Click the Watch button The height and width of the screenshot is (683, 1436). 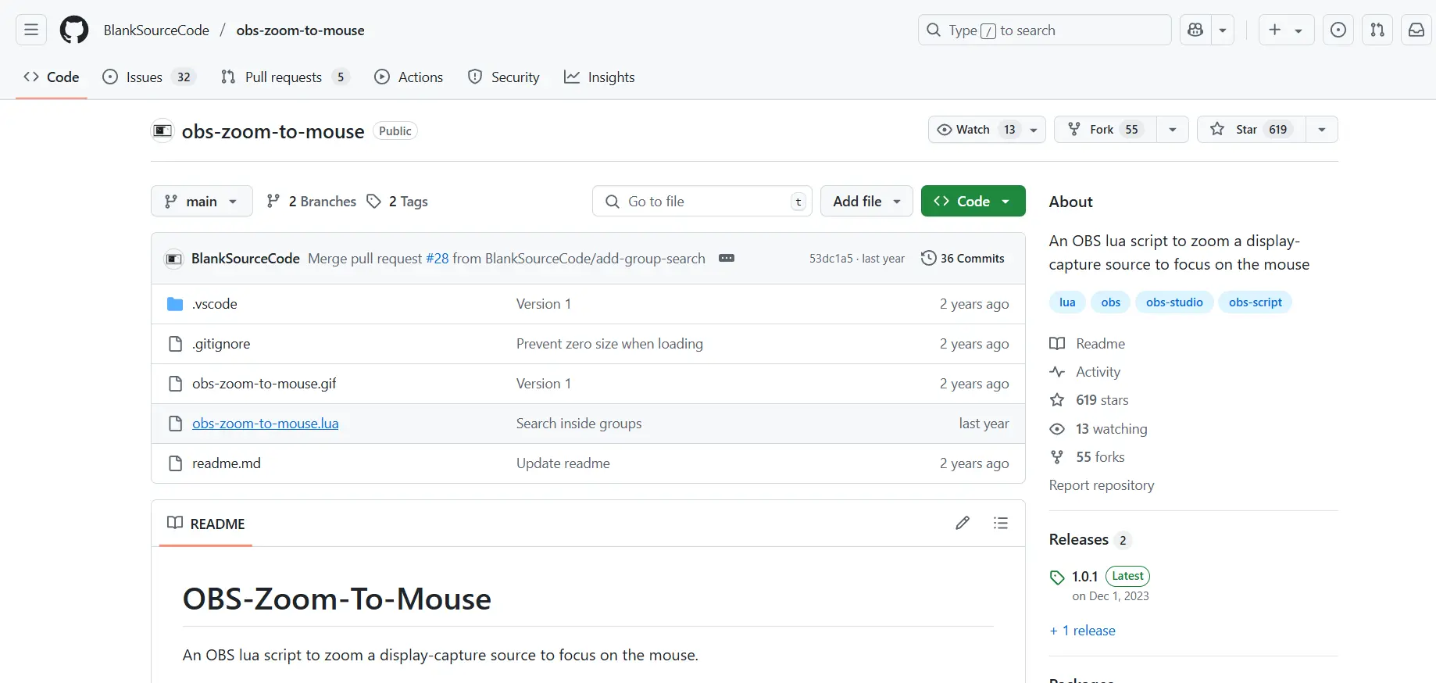click(x=975, y=129)
